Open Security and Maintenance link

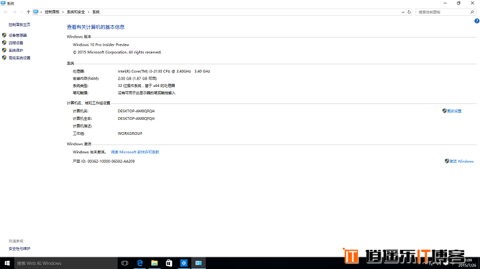[x=19, y=248]
